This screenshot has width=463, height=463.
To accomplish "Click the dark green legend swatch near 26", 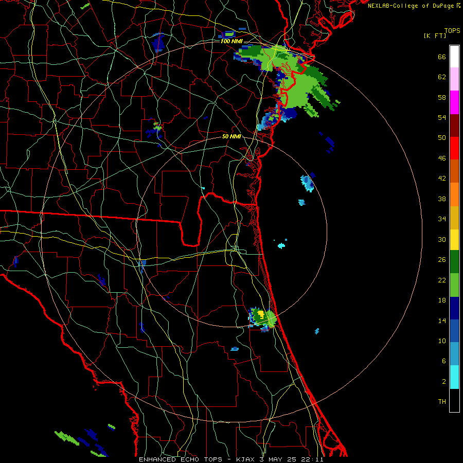I will pyautogui.click(x=454, y=262).
